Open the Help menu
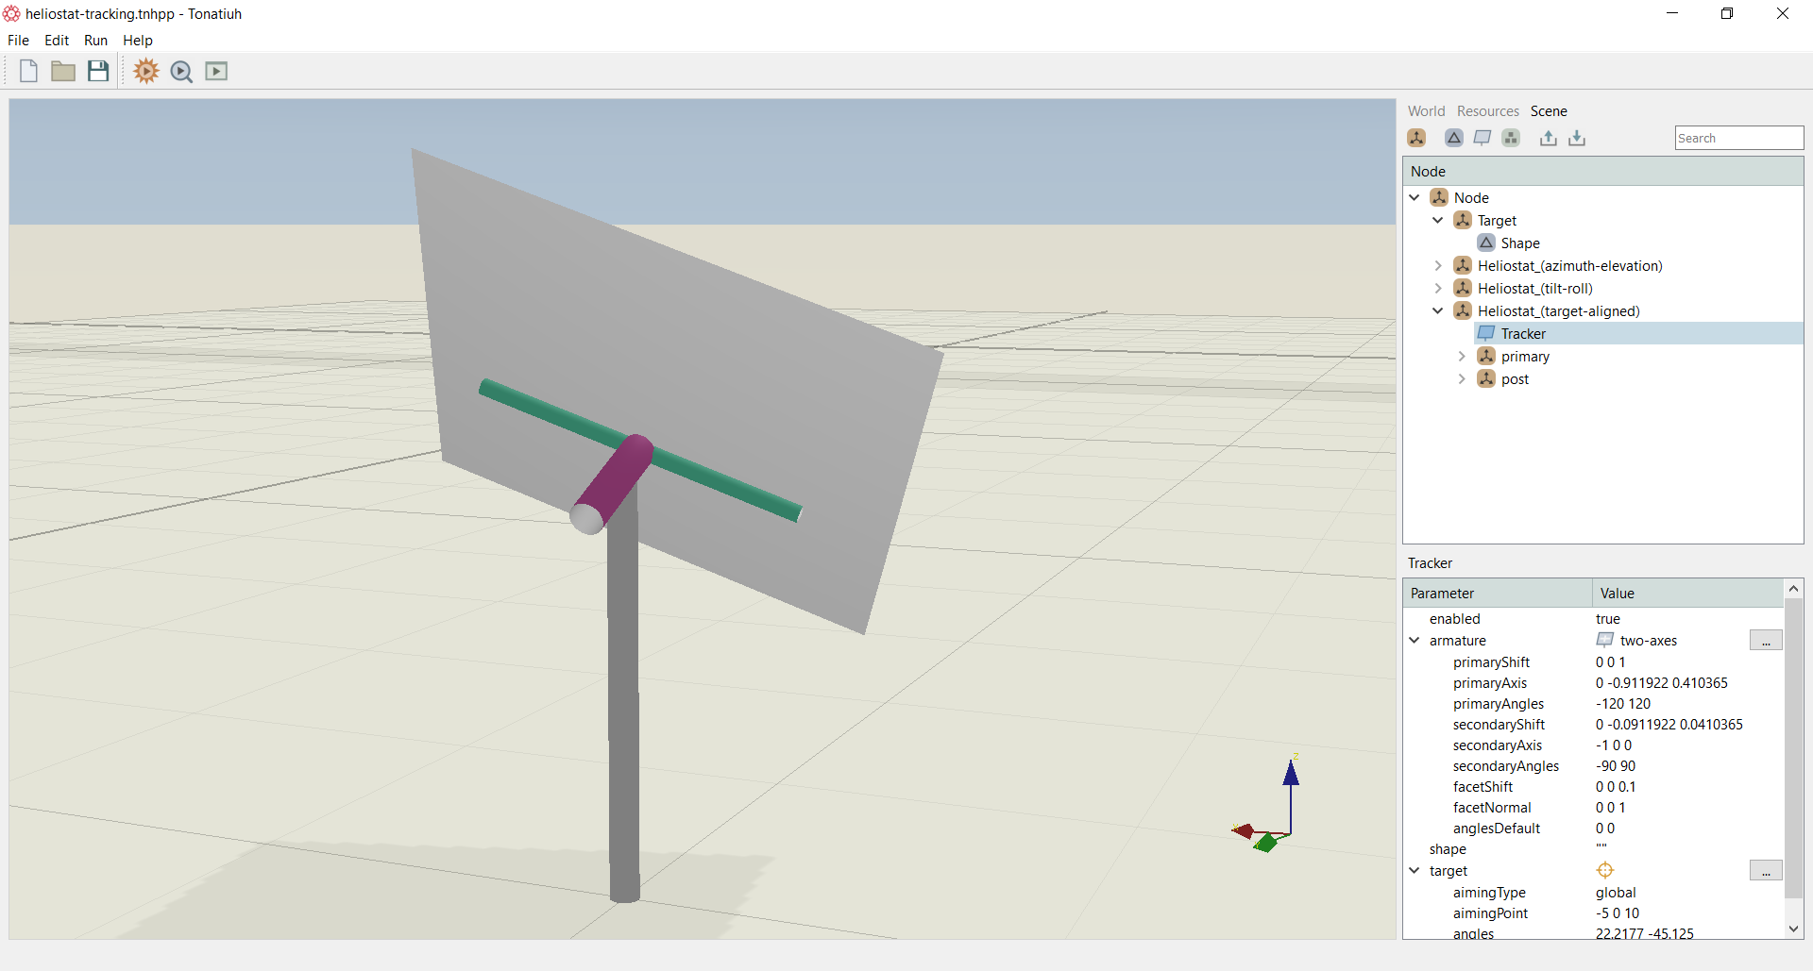This screenshot has width=1813, height=971. (138, 41)
